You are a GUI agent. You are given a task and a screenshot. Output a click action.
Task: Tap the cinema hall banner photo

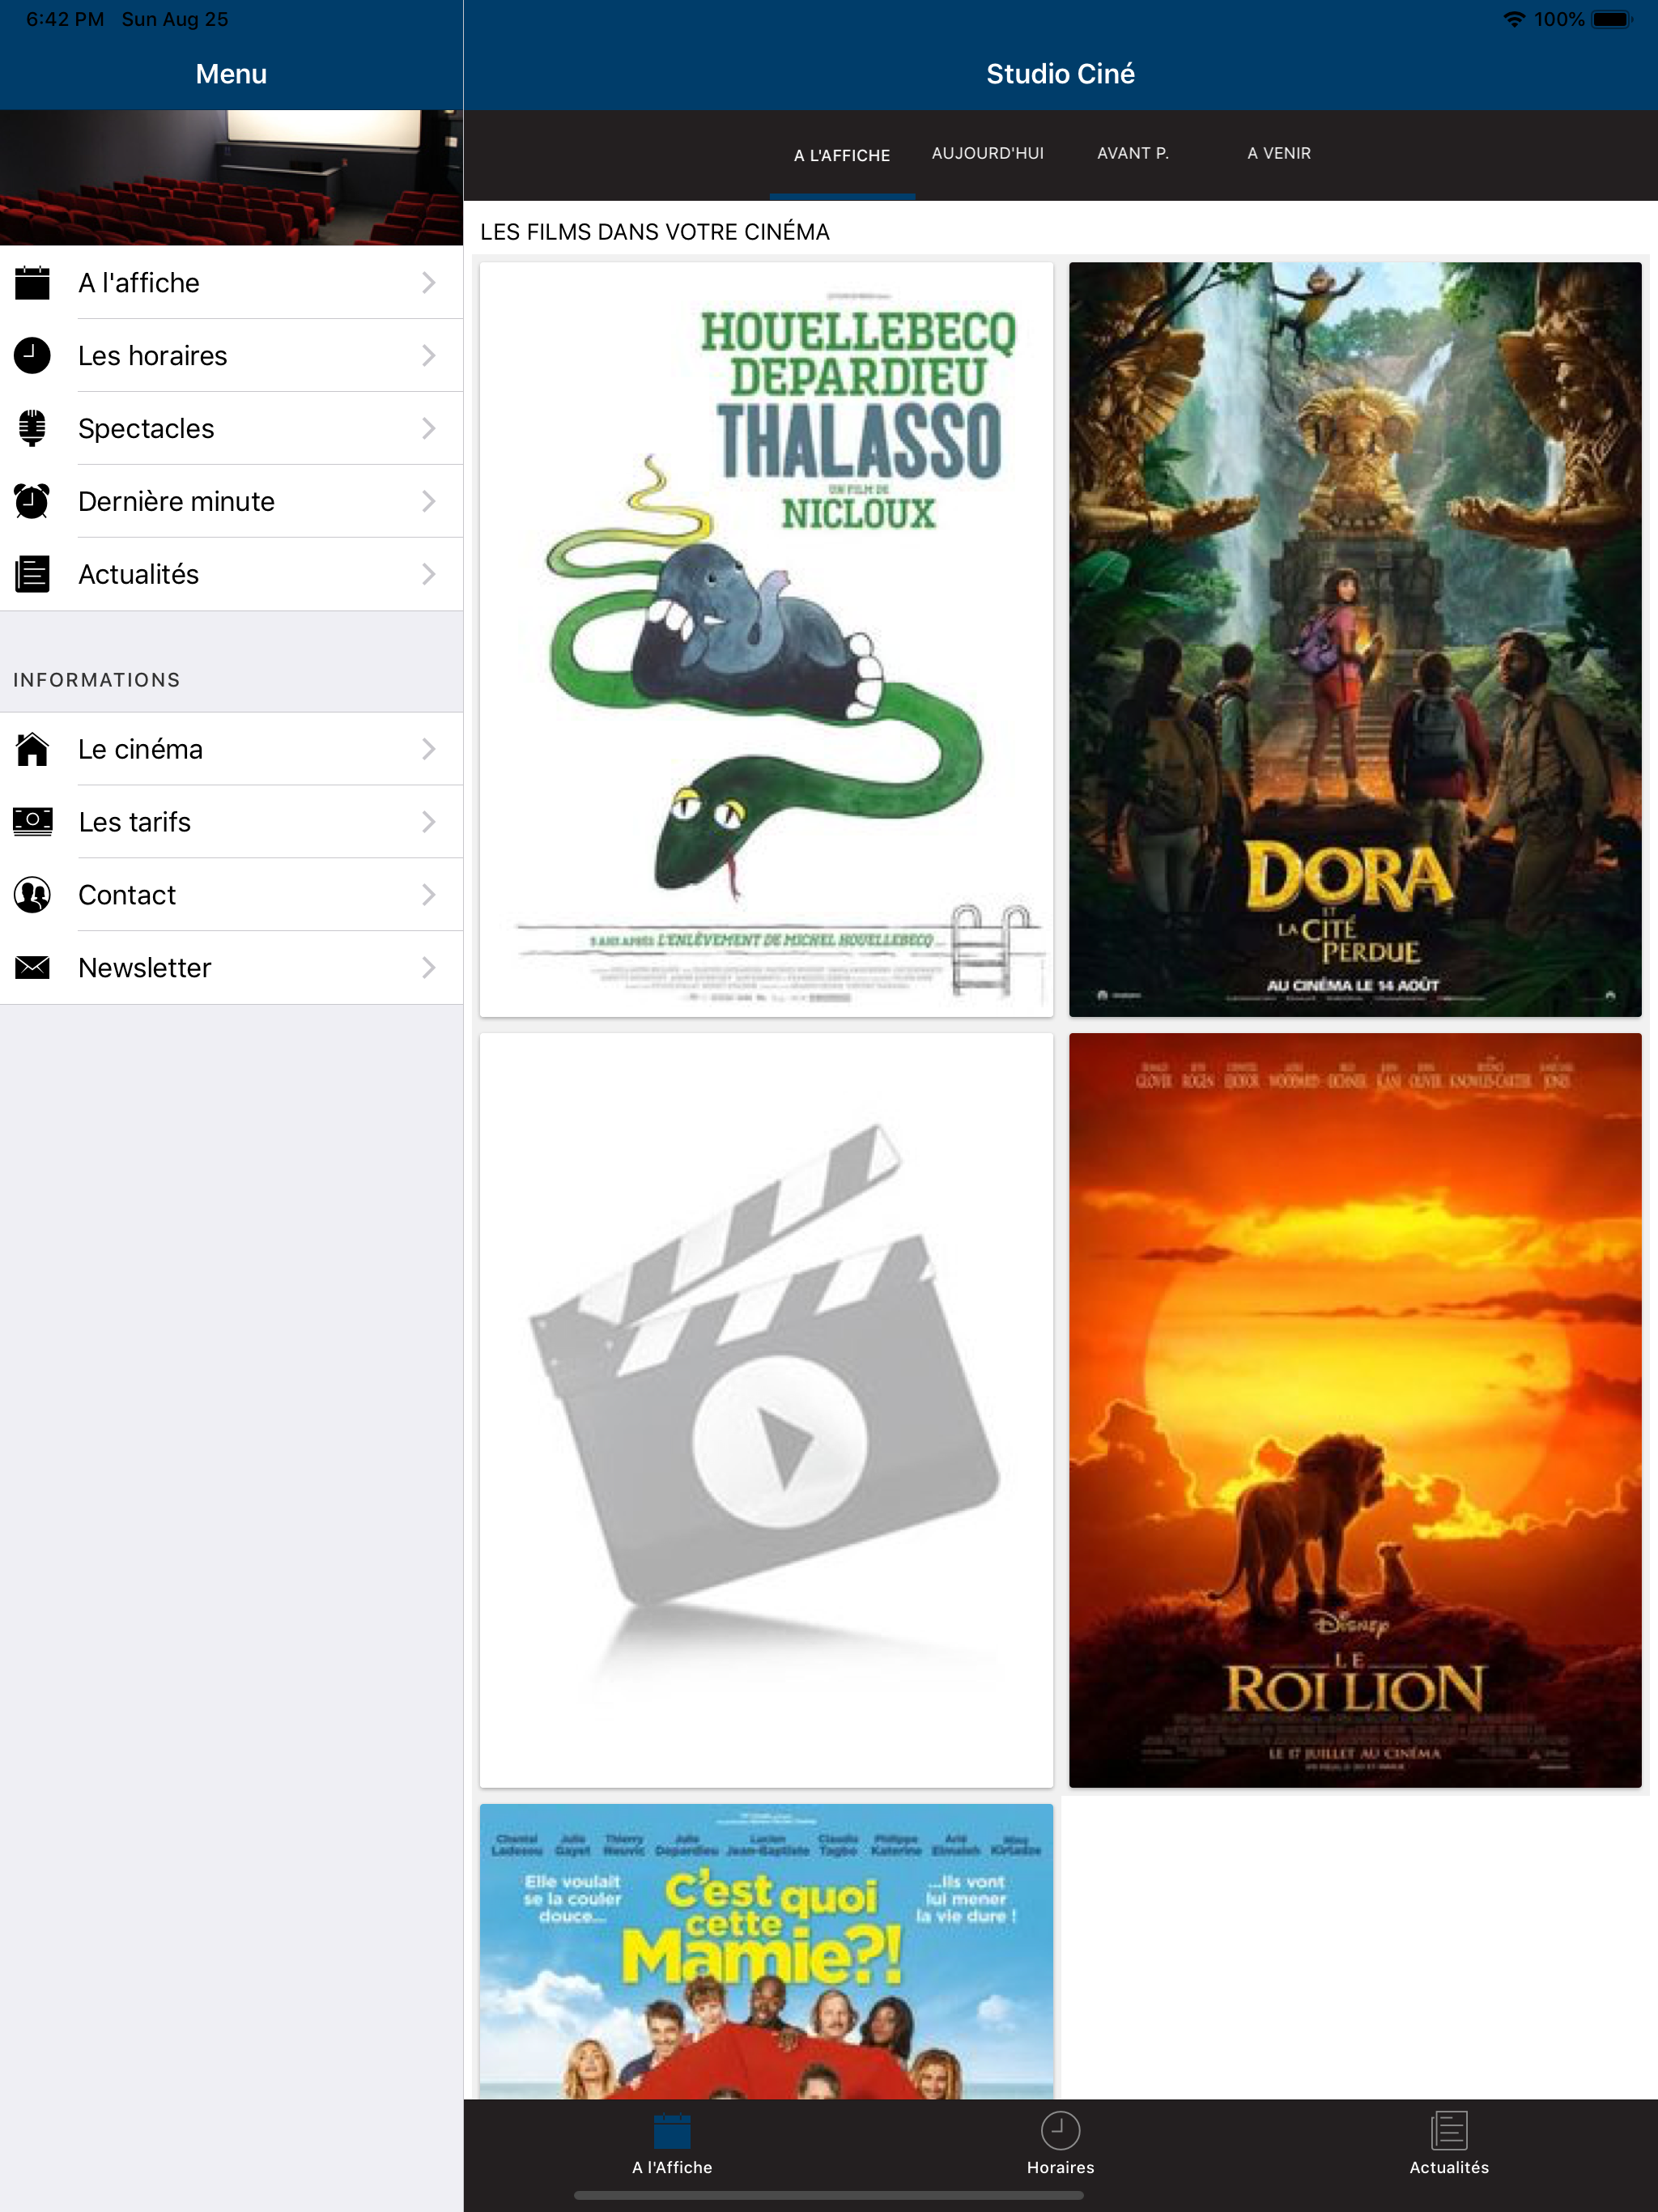231,178
